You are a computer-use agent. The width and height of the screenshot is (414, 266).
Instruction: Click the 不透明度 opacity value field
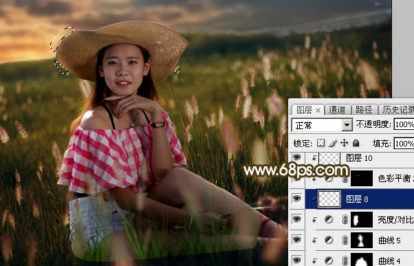pyautogui.click(x=404, y=124)
